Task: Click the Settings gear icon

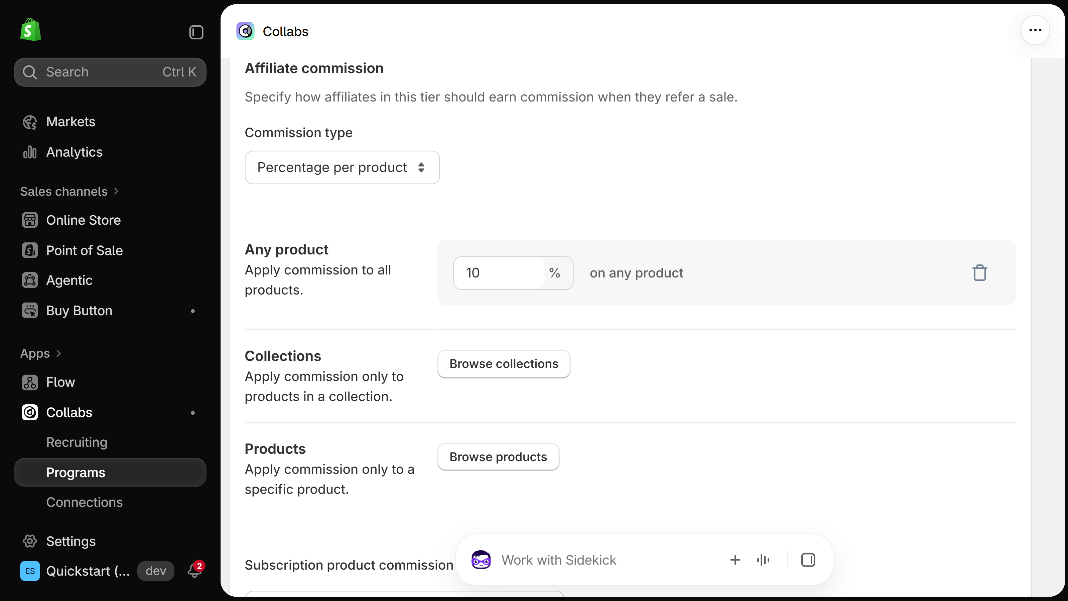Action: point(29,541)
